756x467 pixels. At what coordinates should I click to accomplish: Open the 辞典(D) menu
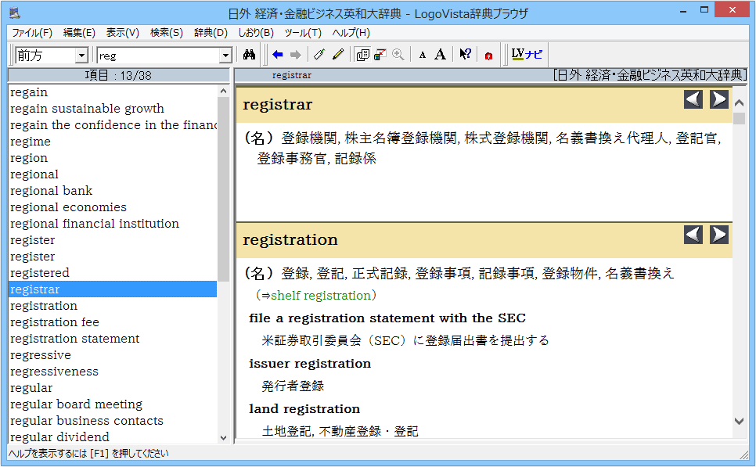pyautogui.click(x=211, y=33)
